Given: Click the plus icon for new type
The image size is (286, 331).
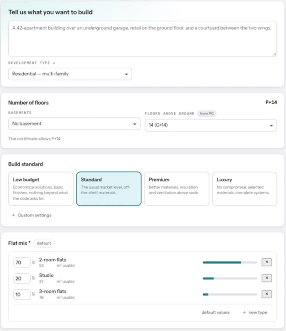Looking at the screenshot, I should [244, 312].
